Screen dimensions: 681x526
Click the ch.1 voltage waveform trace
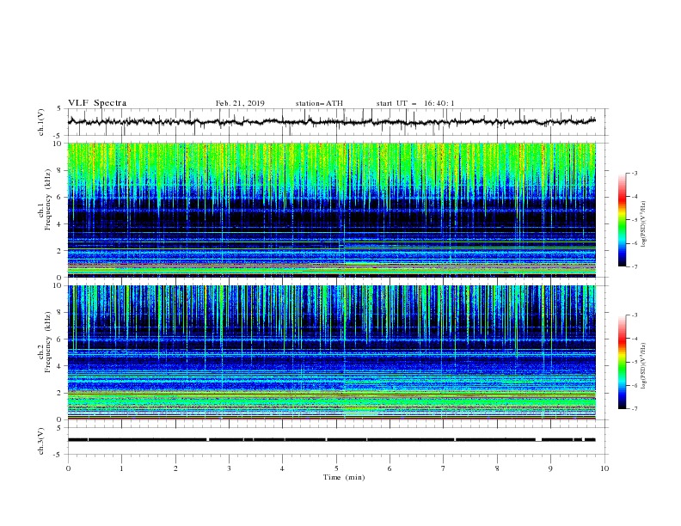point(331,122)
